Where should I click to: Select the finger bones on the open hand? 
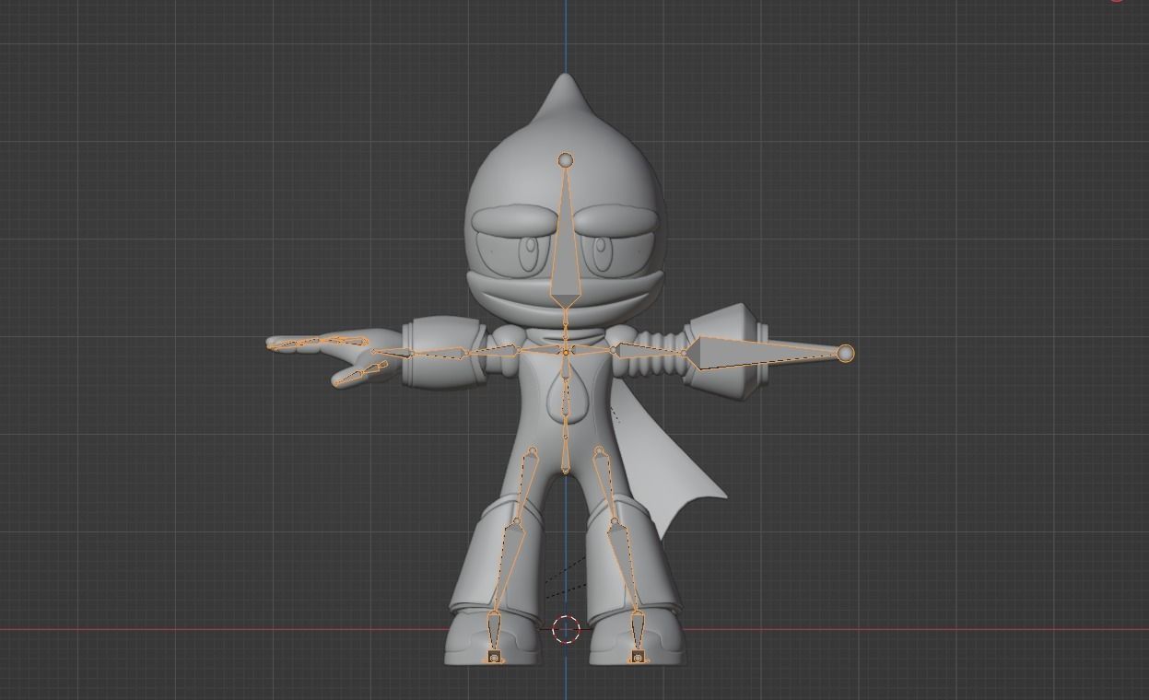point(318,343)
